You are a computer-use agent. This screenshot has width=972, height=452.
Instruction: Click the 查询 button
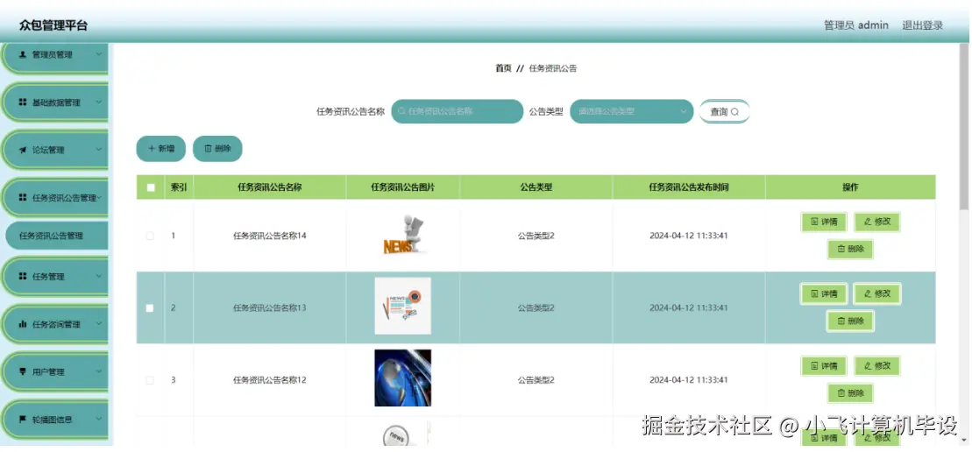coord(725,111)
